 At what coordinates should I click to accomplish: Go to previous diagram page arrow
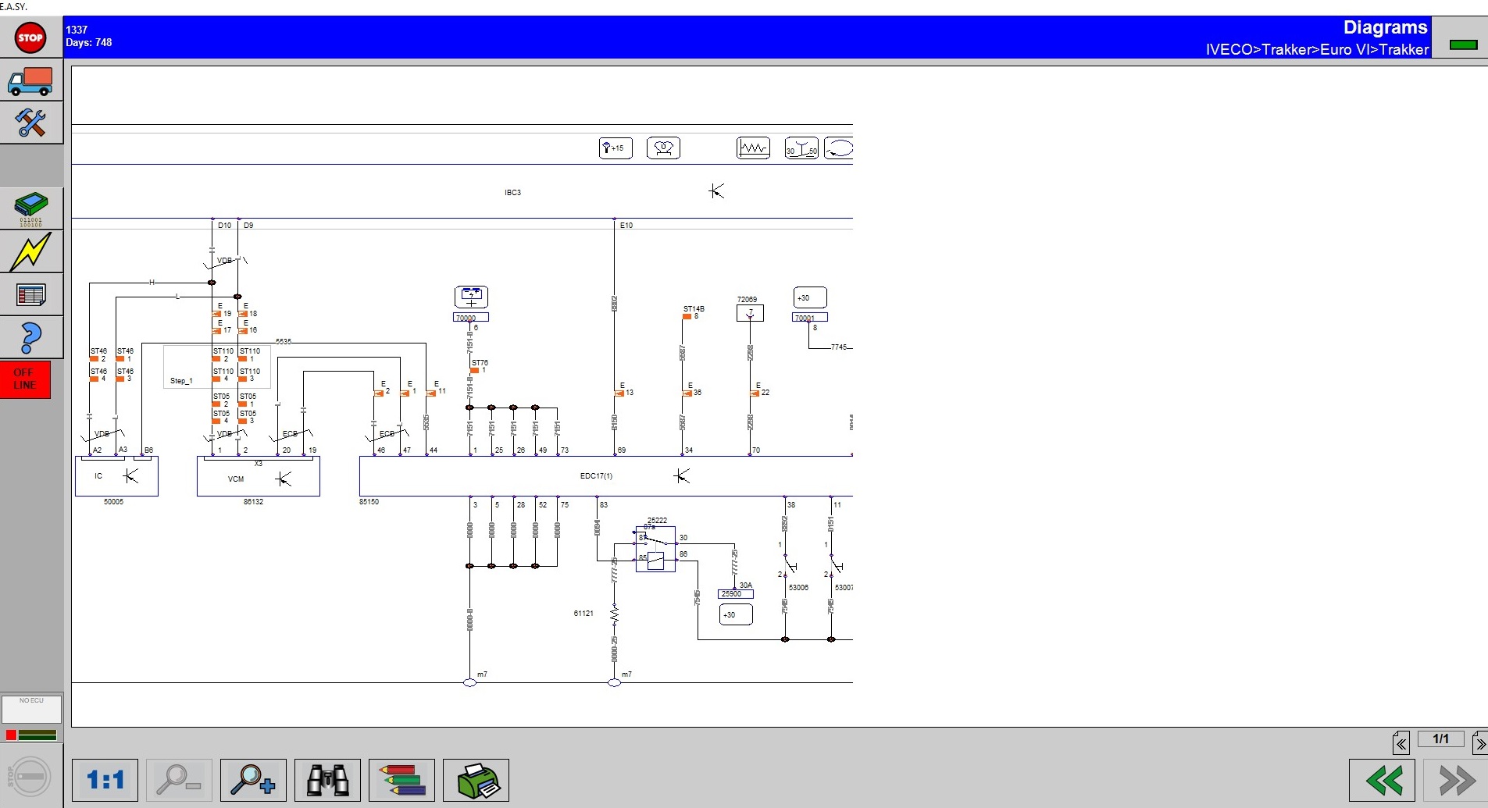[1401, 744]
